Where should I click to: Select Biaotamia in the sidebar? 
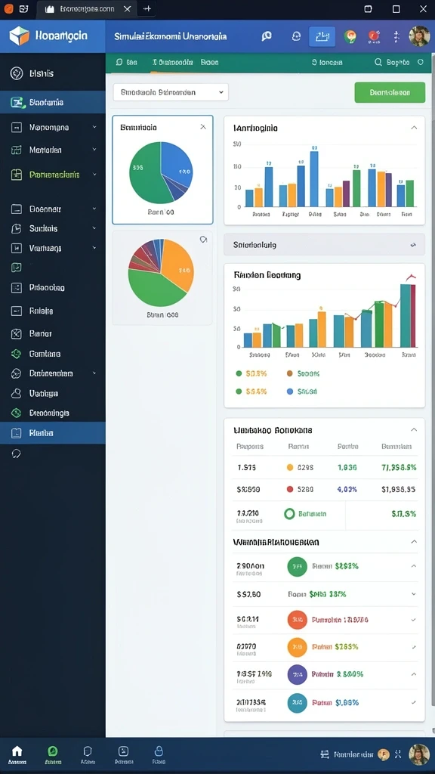click(x=53, y=102)
